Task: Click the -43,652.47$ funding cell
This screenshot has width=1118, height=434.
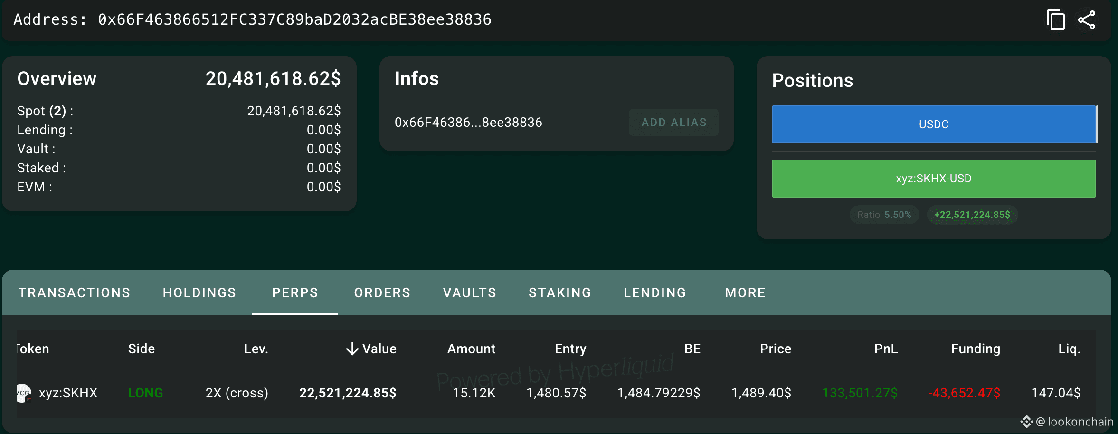Action: pyautogui.click(x=964, y=393)
